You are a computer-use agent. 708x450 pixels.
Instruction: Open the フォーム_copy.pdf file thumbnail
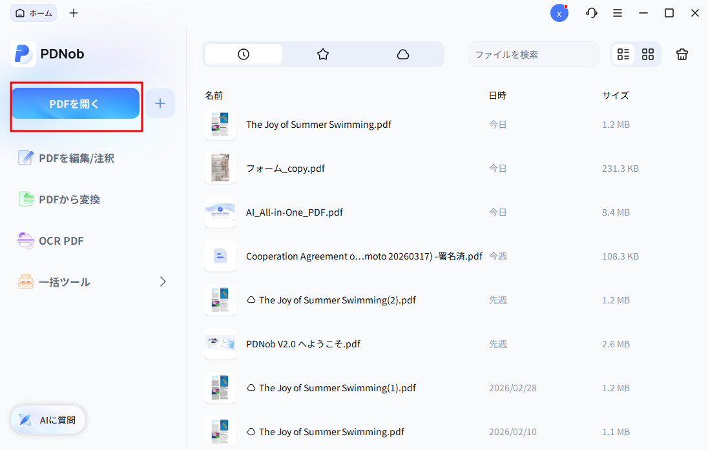pyautogui.click(x=220, y=169)
